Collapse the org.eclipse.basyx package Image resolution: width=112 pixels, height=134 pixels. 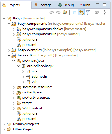click(18, 66)
